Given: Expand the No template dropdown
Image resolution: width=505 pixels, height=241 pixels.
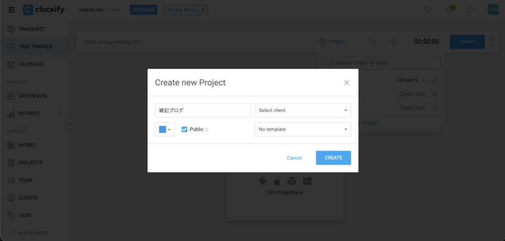Looking at the screenshot, I should (x=302, y=129).
